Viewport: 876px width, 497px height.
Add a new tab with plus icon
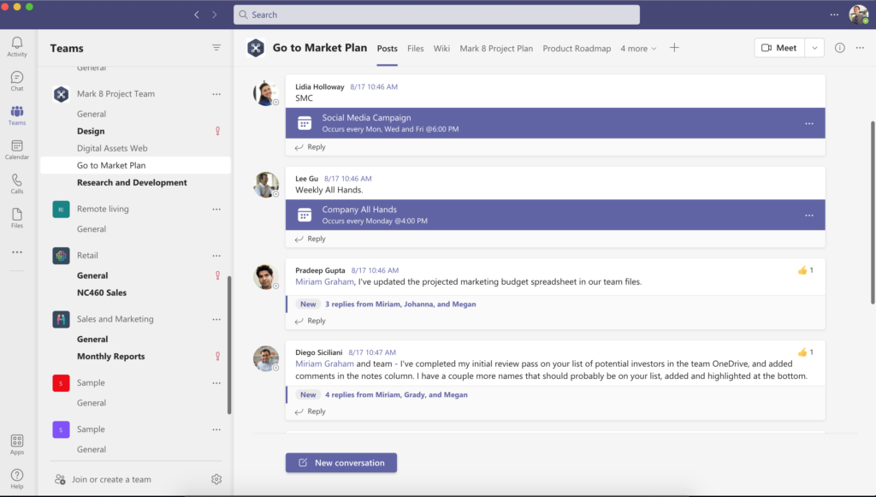click(674, 48)
